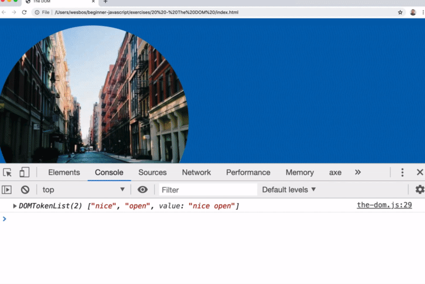Screen dimensions: 425x284
Task: Switch to the Network tab
Action: tap(196, 172)
